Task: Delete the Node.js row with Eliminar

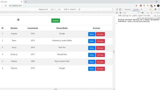Action: pyautogui.click(x=100, y=62)
